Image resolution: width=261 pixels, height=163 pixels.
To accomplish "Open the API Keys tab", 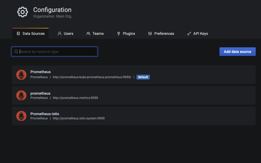I will pos(198,34).
